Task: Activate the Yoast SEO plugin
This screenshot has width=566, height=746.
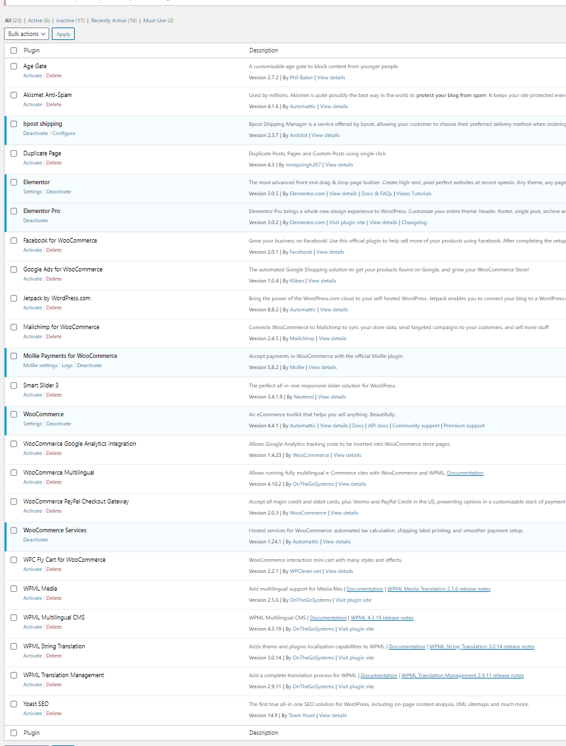Action: point(32,713)
